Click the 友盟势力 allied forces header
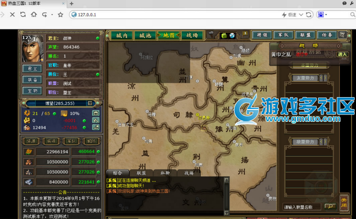Screen dimensions: 356x219 coord(305,78)
